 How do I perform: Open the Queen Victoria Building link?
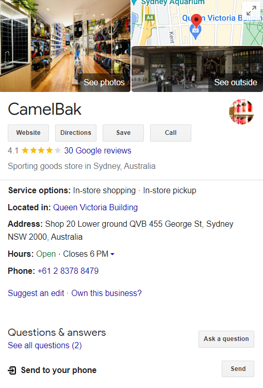coord(95,207)
